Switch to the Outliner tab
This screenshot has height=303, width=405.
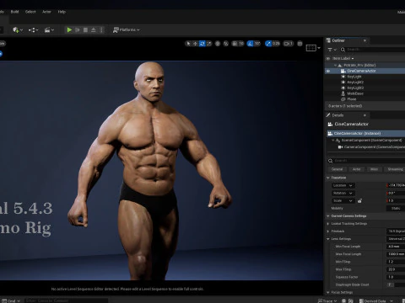[338, 40]
